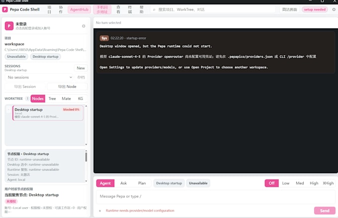Screen dimensions: 338x218
Task: Click the 存档 button
Action: 81,77
